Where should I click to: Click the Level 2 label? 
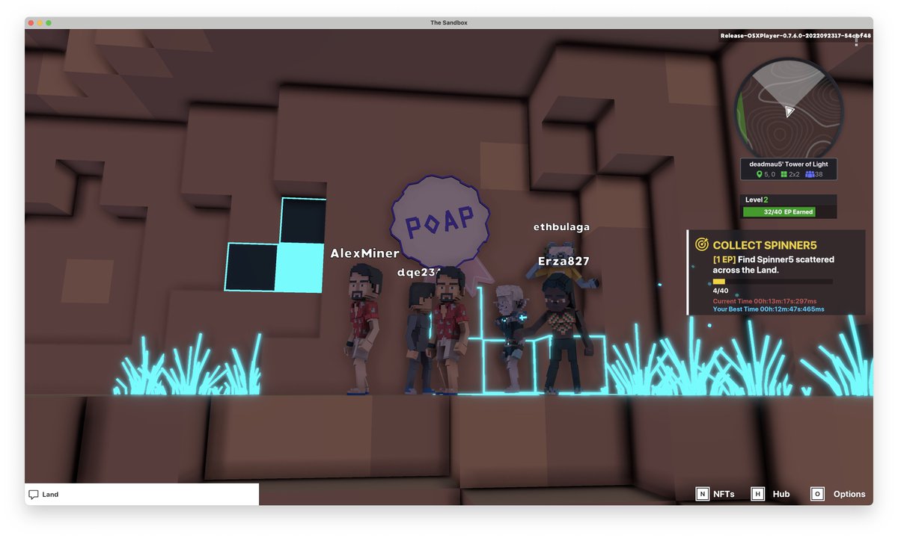coord(757,200)
